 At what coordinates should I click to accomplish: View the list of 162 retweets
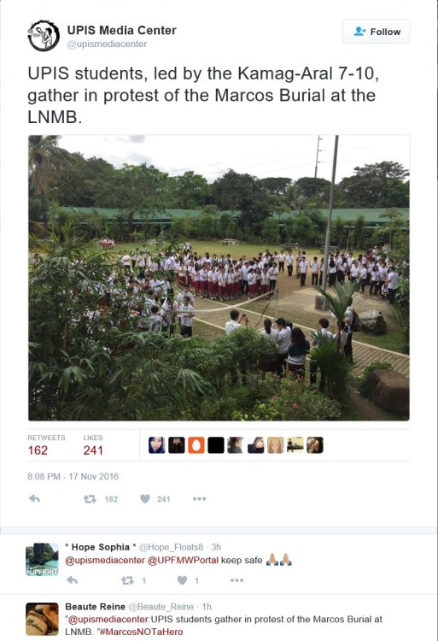[46, 444]
